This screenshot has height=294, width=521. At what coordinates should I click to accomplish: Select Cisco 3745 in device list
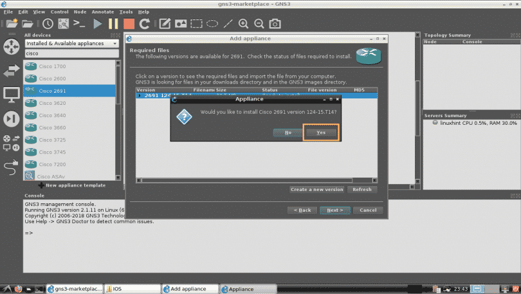click(69, 152)
